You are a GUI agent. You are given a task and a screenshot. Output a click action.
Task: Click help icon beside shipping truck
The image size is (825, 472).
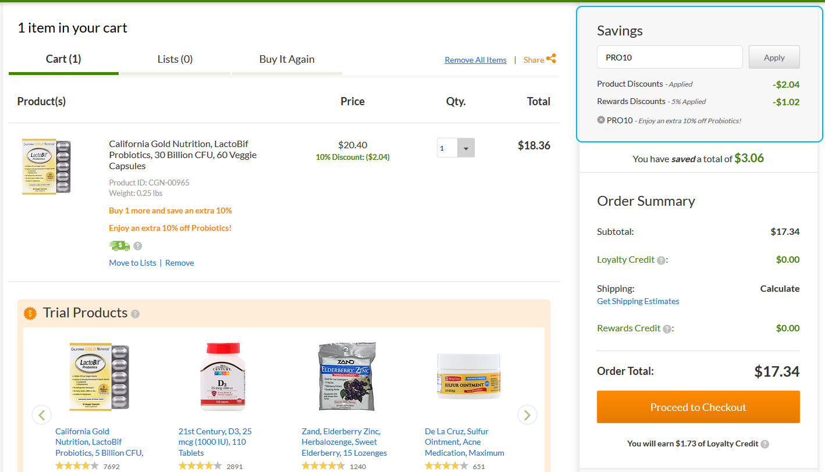pyautogui.click(x=138, y=246)
